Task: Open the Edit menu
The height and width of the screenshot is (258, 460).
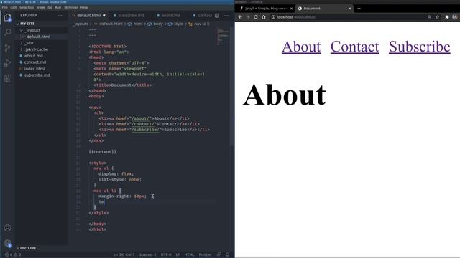Action: (x=14, y=7)
